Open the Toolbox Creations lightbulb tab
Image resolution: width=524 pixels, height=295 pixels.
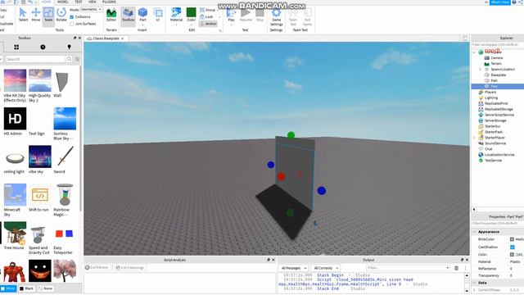point(69,48)
